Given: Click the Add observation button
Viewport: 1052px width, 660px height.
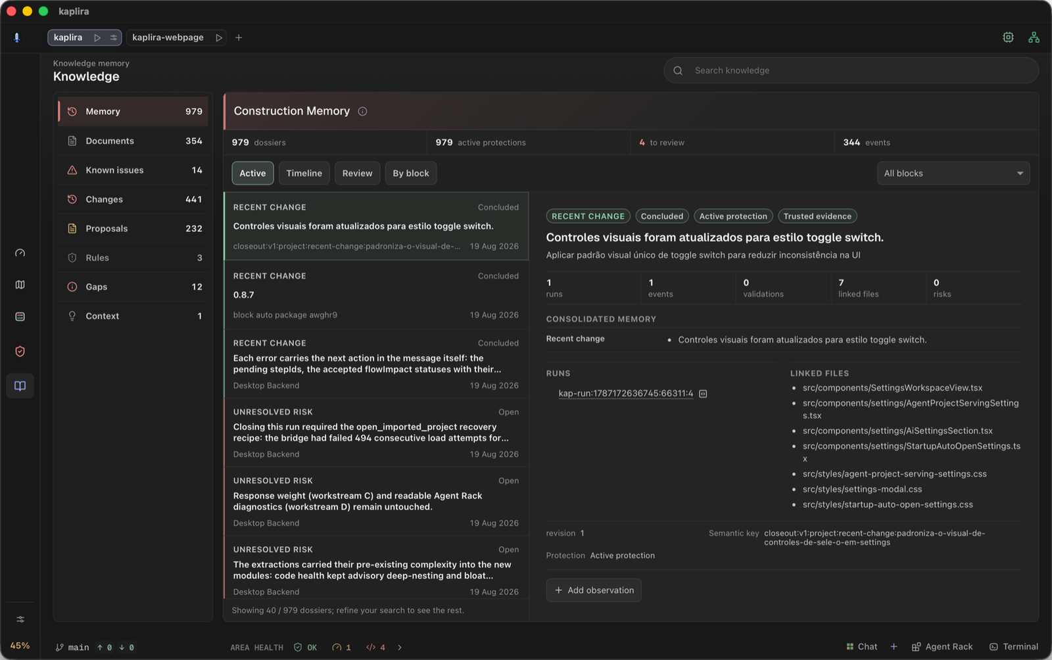Looking at the screenshot, I should point(594,590).
